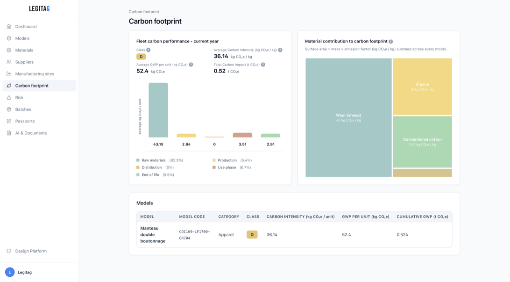Click the 36.14 carbon intensity table cell

[x=272, y=234]
